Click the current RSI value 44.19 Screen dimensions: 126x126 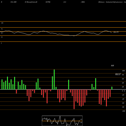(x=116, y=32)
